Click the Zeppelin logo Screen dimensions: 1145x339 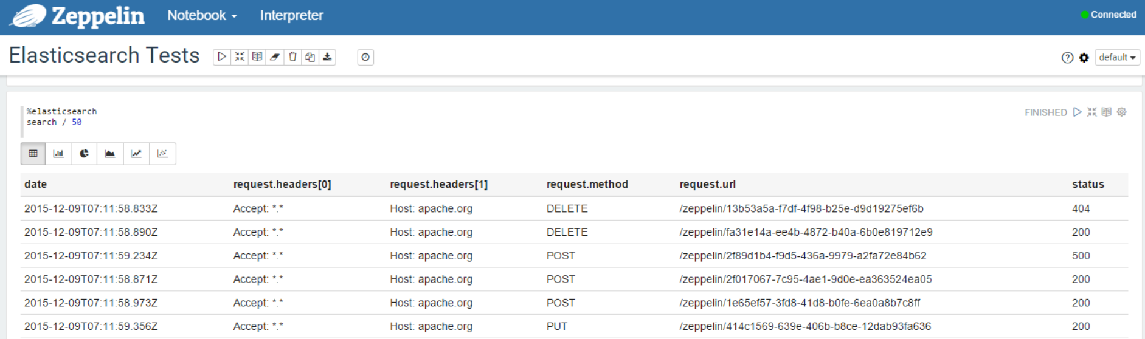[x=78, y=16]
